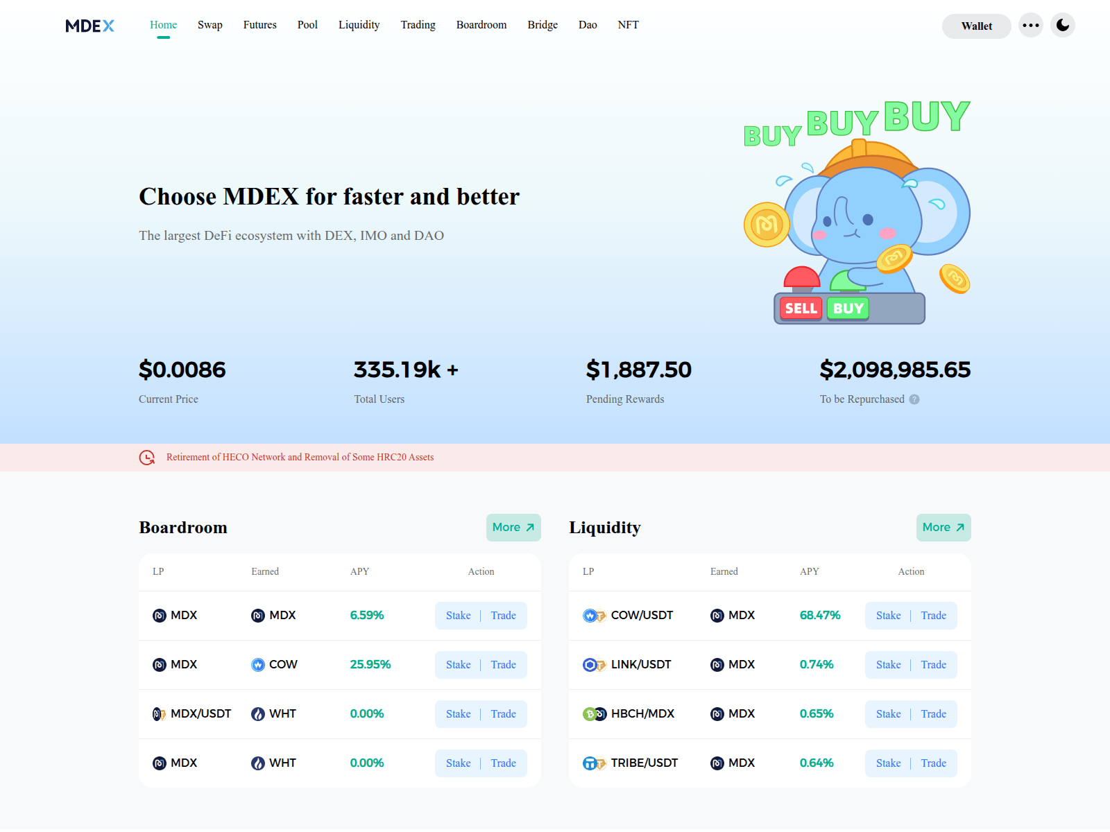
Task: Toggle dark mode with moon icon
Action: pos(1062,26)
